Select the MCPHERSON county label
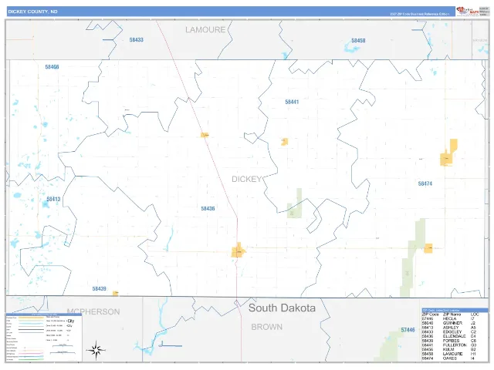Image resolution: width=494 pixels, height=370 pixels. 93,311
